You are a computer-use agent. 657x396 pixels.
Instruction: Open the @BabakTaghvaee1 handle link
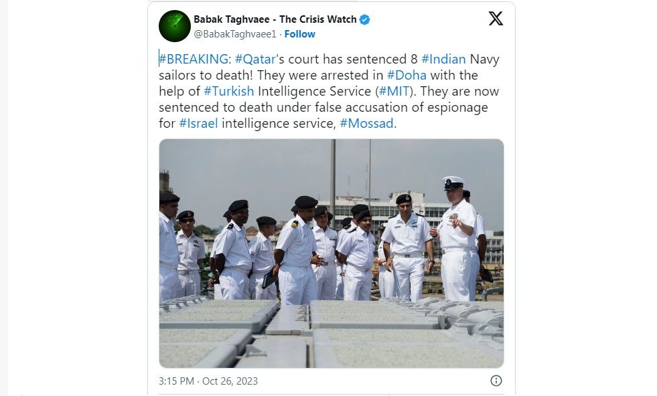(x=235, y=34)
